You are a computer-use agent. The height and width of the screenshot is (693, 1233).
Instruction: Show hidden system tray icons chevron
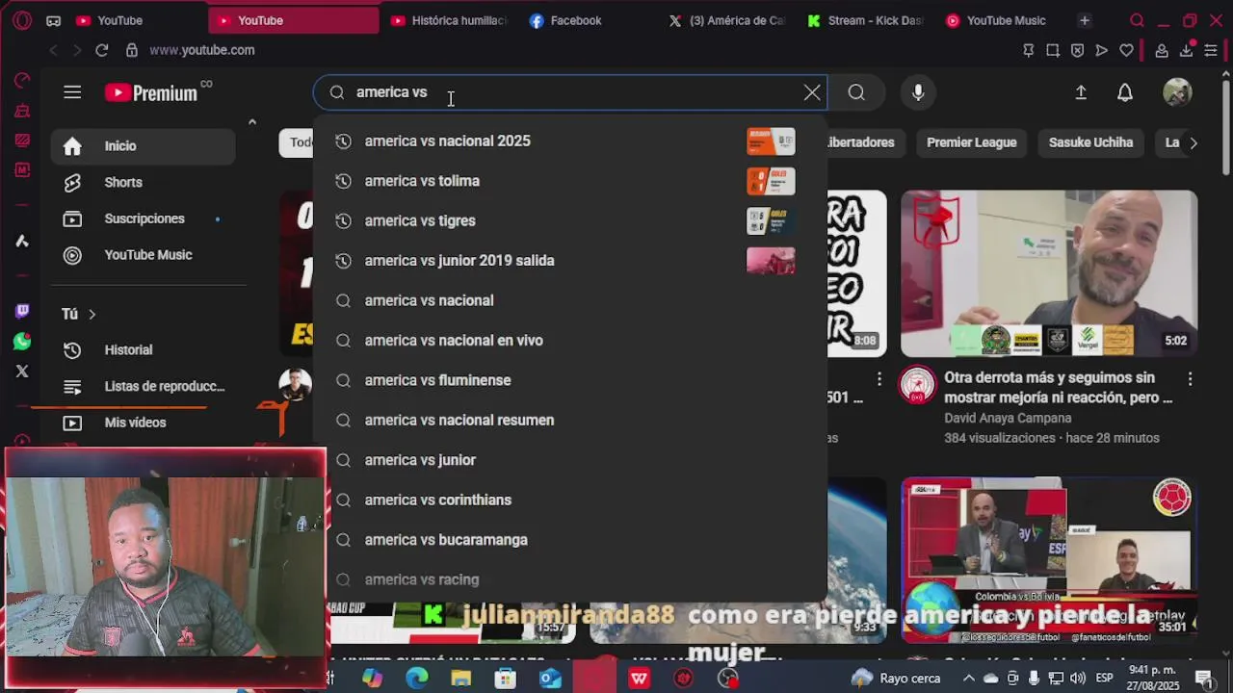point(969,679)
